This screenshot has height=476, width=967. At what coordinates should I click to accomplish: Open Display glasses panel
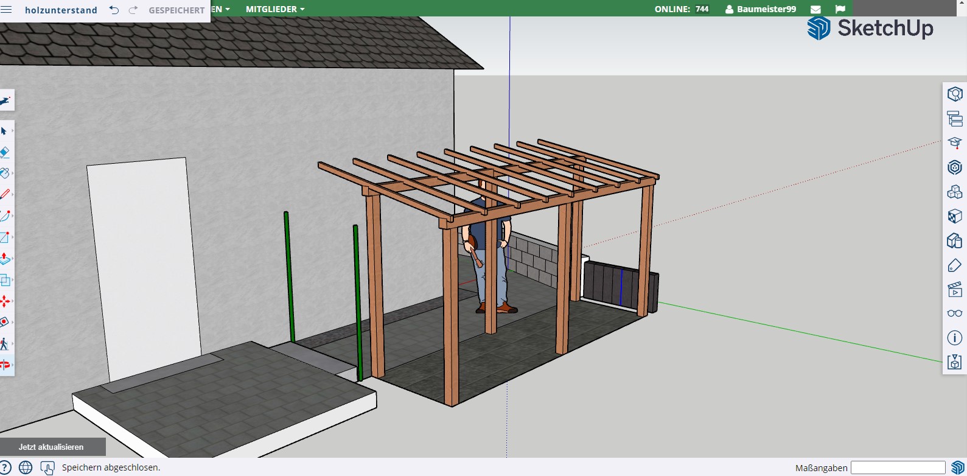[954, 313]
